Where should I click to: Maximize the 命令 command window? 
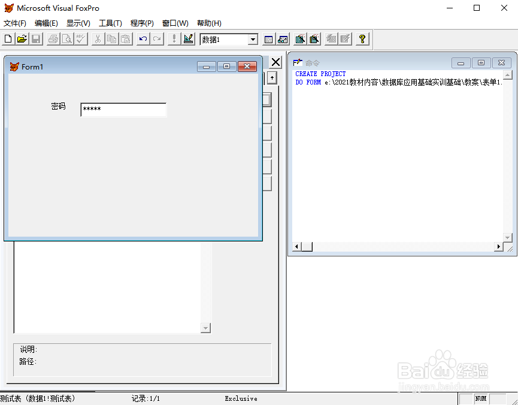[x=481, y=63]
